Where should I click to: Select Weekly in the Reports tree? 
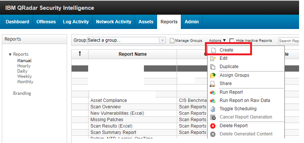[24, 76]
